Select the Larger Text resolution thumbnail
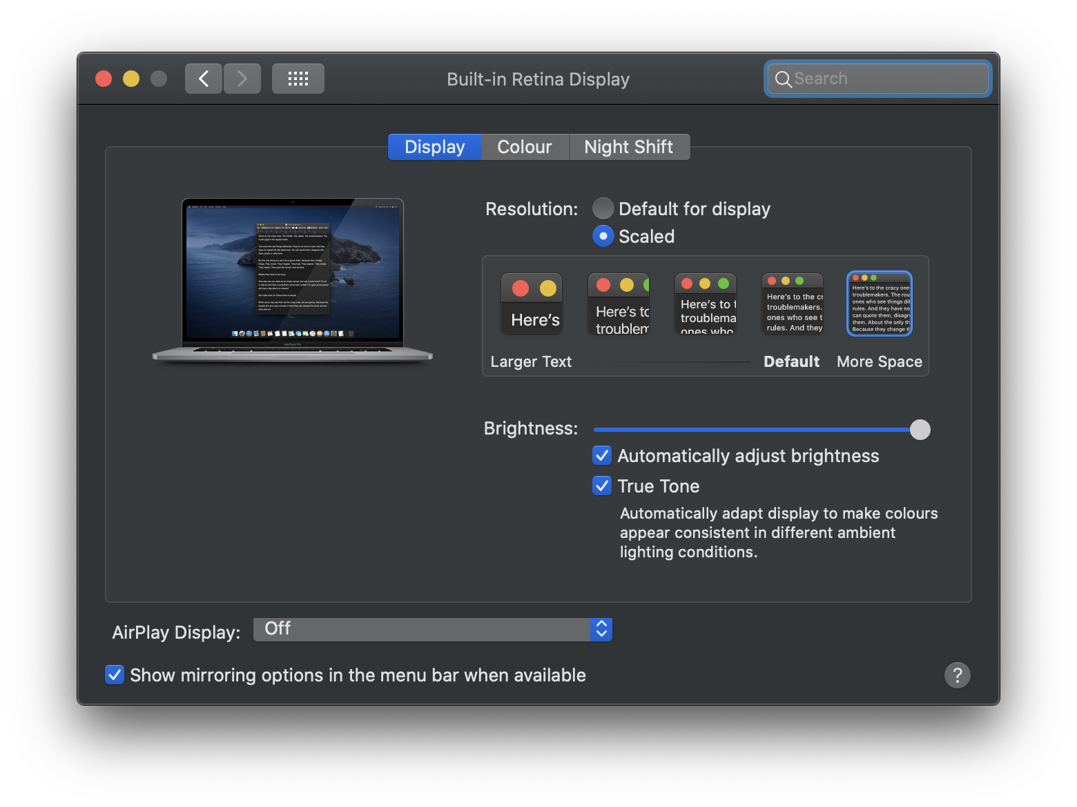 (x=532, y=304)
